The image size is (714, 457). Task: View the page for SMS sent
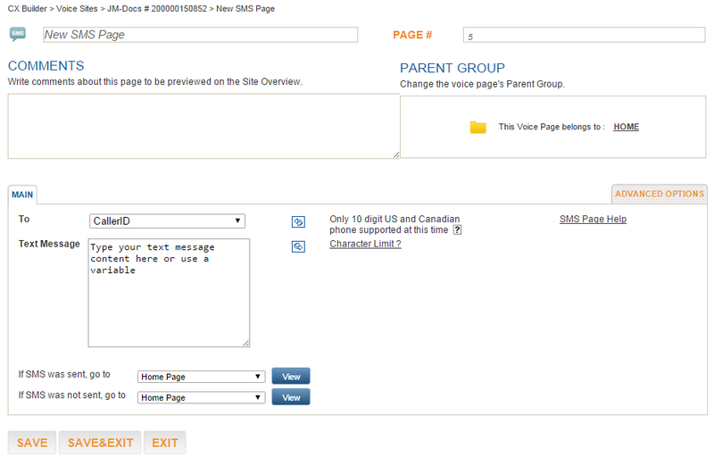coord(291,377)
